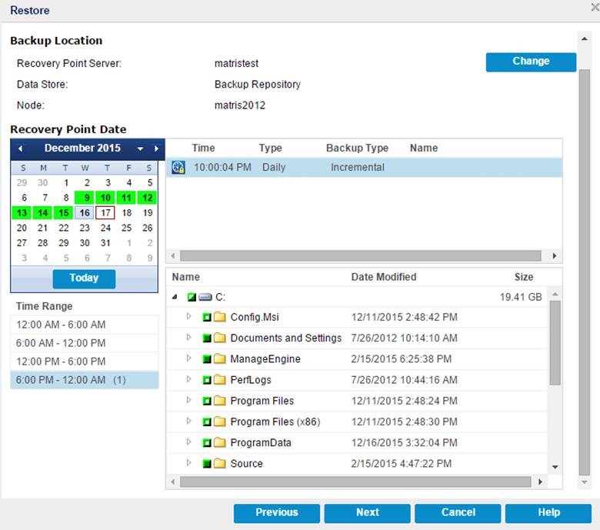This screenshot has width=600, height=530.
Task: Click the recovery point icon for 10:00:04 PM
Action: 178,167
